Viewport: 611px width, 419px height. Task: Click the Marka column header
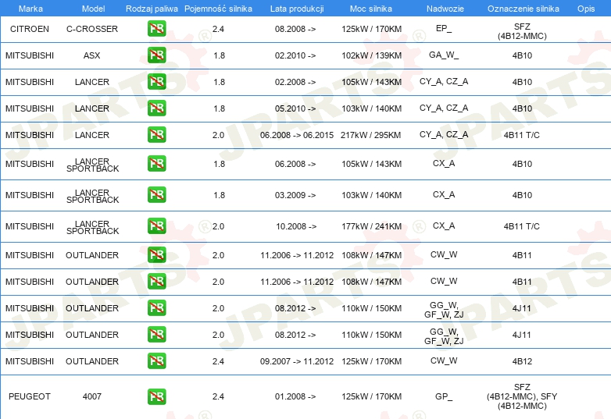click(30, 9)
